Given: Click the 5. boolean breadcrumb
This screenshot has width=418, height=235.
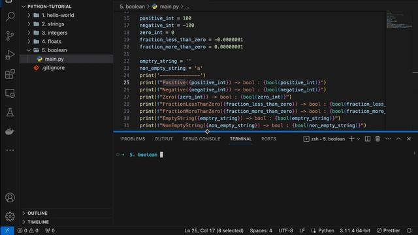Looking at the screenshot, I should 132,7.
